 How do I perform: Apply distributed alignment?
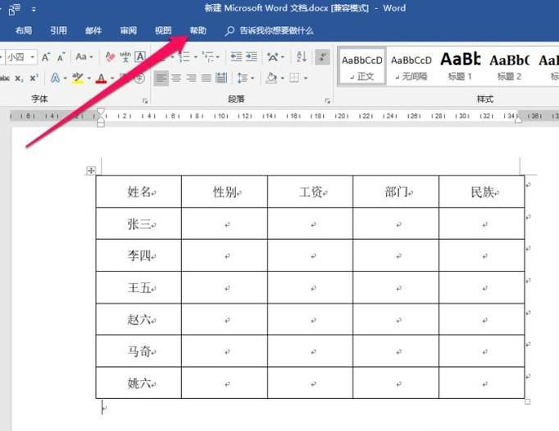click(221, 78)
